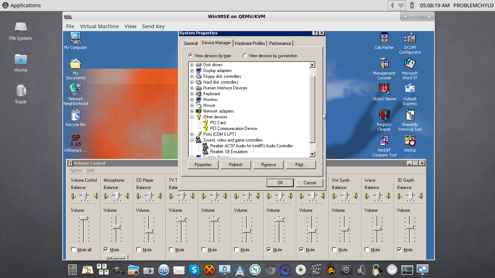Select the PCI Communication Device entry
Viewport: 495px width, 278px height.
[x=233, y=129]
